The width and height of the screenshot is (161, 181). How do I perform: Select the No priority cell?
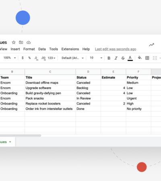coord(138,109)
